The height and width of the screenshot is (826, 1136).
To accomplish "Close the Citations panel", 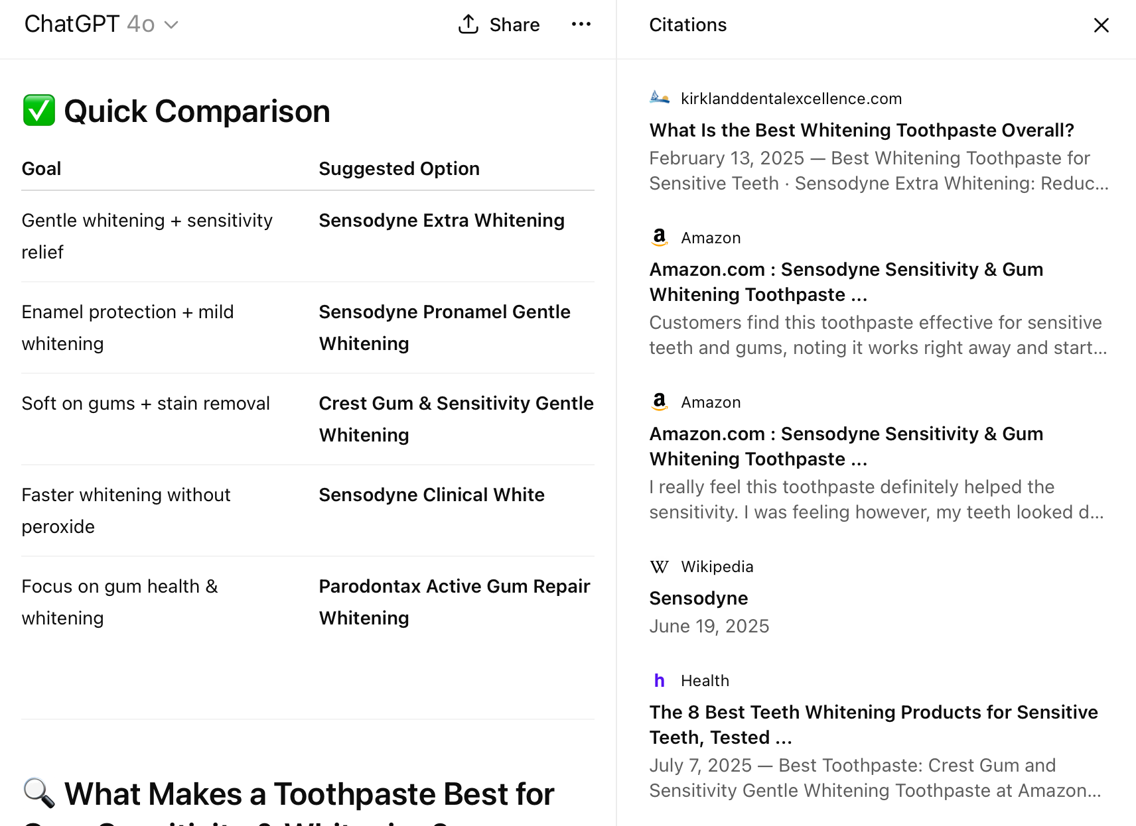I will click(x=1101, y=25).
